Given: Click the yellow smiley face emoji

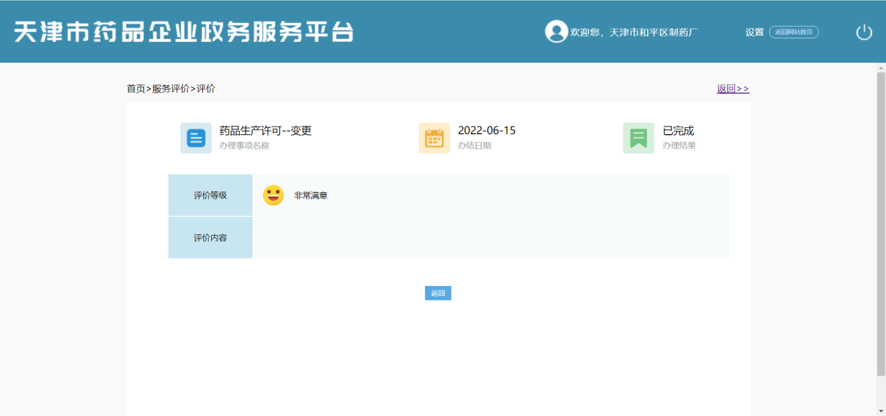Looking at the screenshot, I should tap(273, 195).
